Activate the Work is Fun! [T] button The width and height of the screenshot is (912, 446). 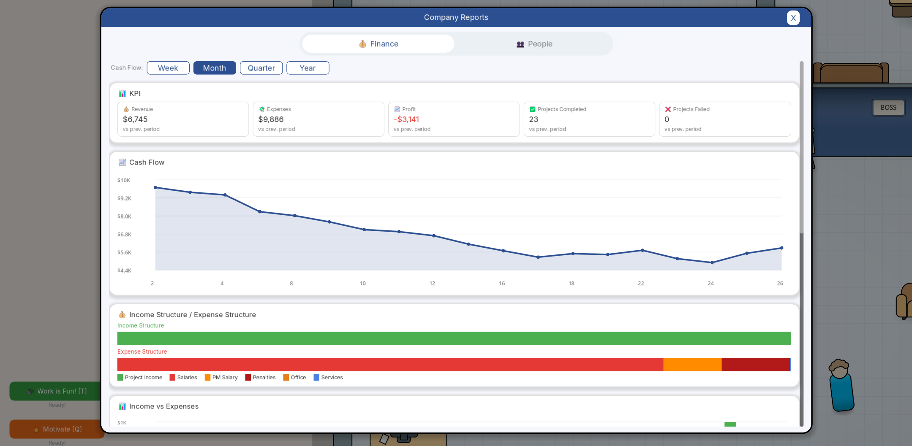[57, 391]
